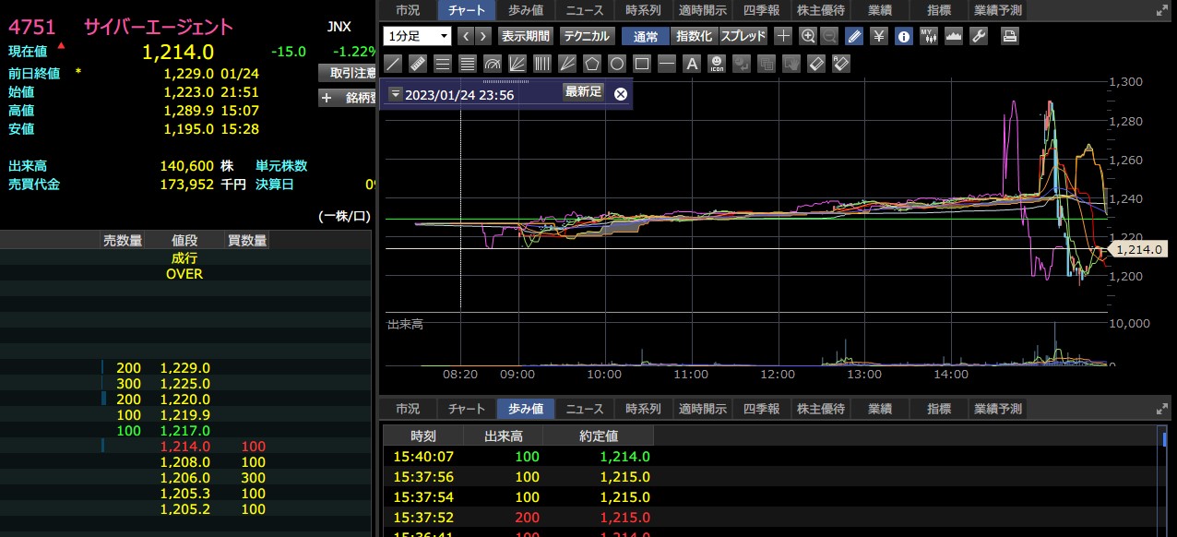1177x537 pixels.
Task: Select the 1,229.0 ask price row
Action: click(x=184, y=368)
